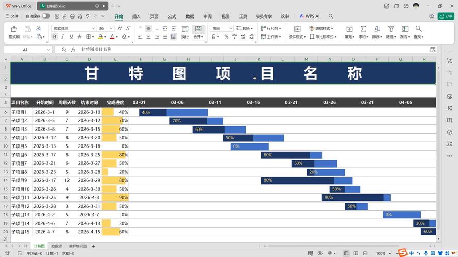Click the Worksheet (工作表) button
458x257 pixels.
coord(271,36)
